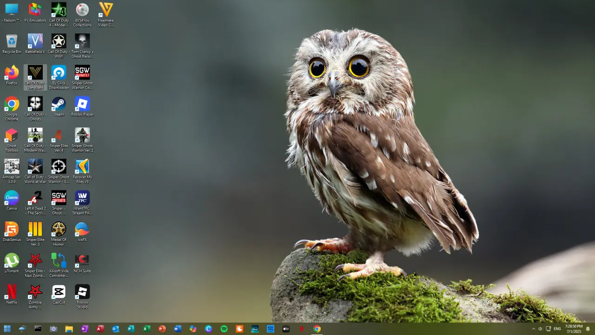Select the Battlefield V desktop icon
Image resolution: width=595 pixels, height=335 pixels.
pos(35,44)
